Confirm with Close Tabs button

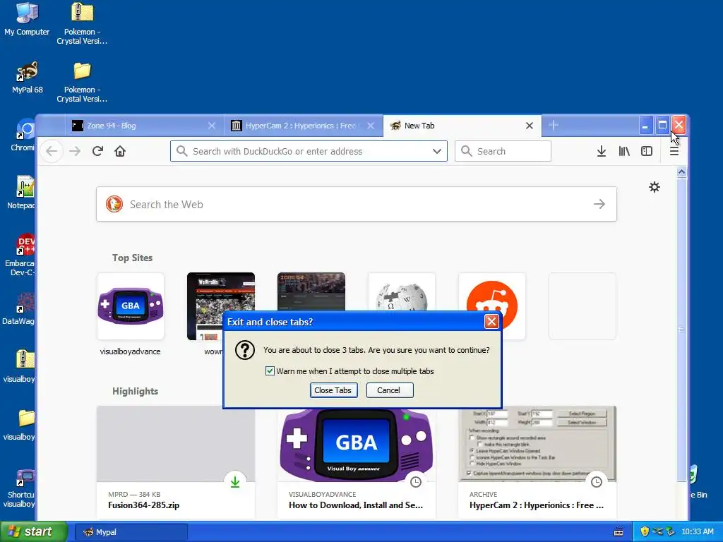(333, 390)
